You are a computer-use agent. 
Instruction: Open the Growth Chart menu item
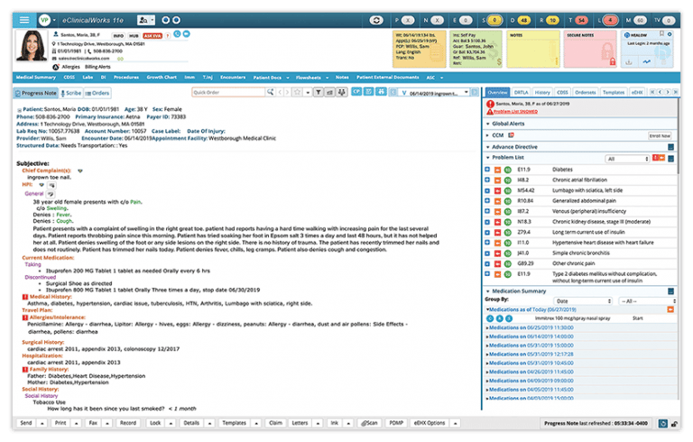click(162, 78)
